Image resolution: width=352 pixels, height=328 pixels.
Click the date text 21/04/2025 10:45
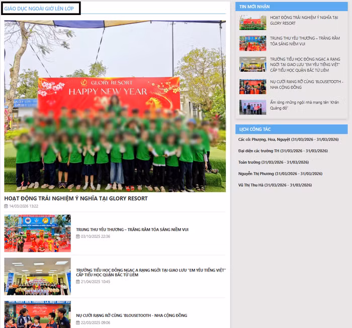[x=96, y=282]
